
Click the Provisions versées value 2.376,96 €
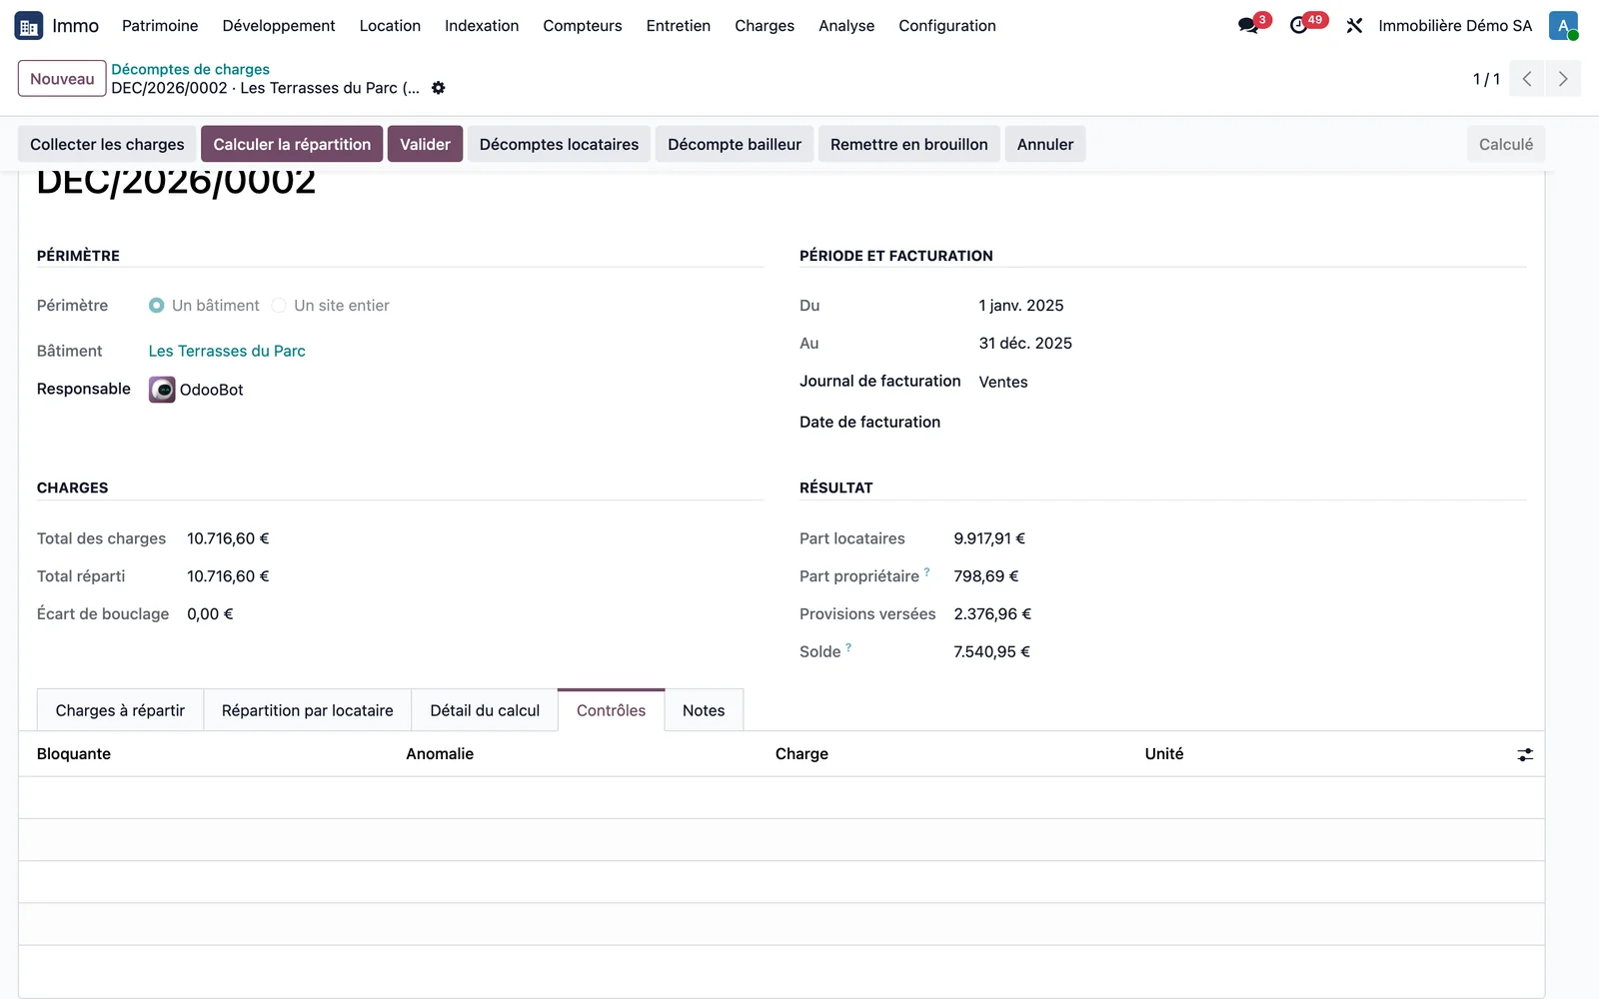(x=992, y=614)
